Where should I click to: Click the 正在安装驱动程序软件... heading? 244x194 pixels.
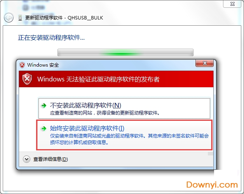(x=51, y=38)
